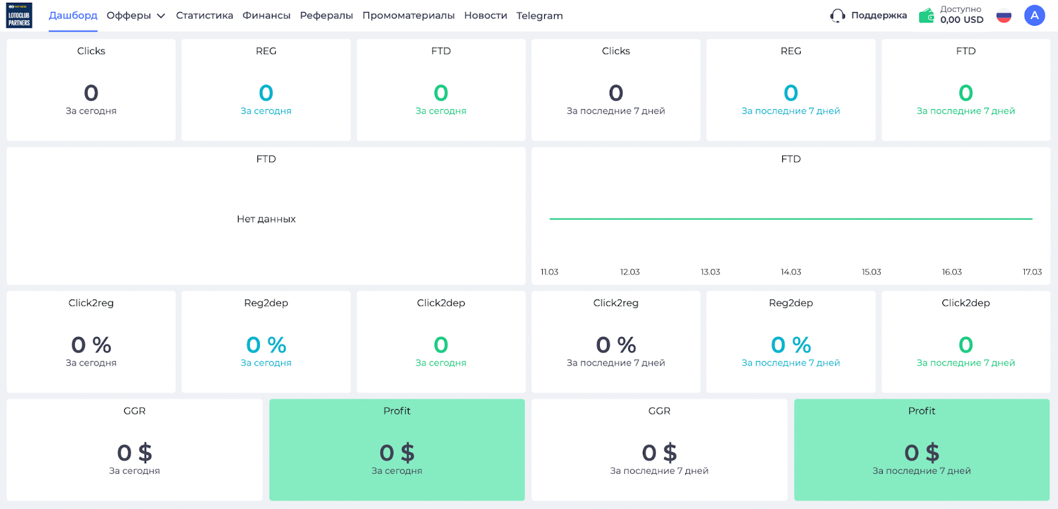Click the REG today statistic card
Image resolution: width=1058 pixels, height=509 pixels.
[x=266, y=90]
